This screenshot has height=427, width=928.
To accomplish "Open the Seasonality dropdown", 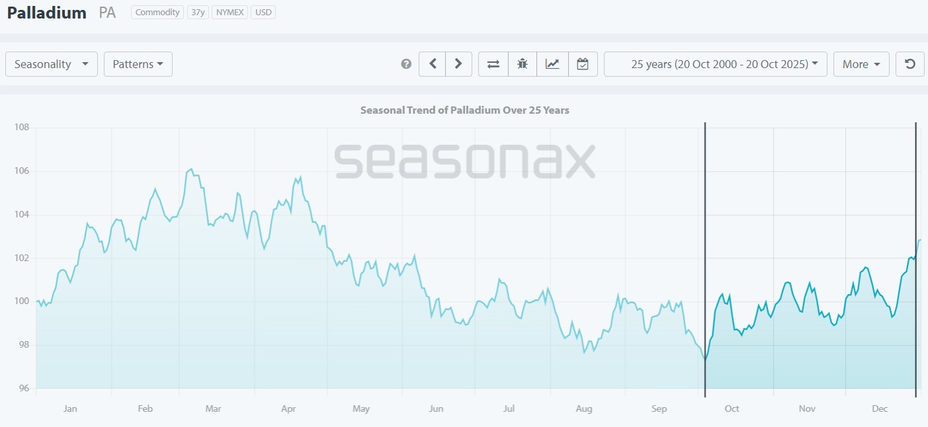I will click(x=52, y=64).
